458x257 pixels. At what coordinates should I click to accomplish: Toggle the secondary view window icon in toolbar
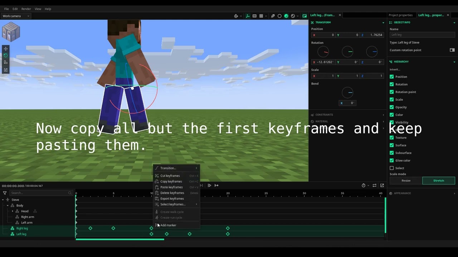tap(304, 16)
